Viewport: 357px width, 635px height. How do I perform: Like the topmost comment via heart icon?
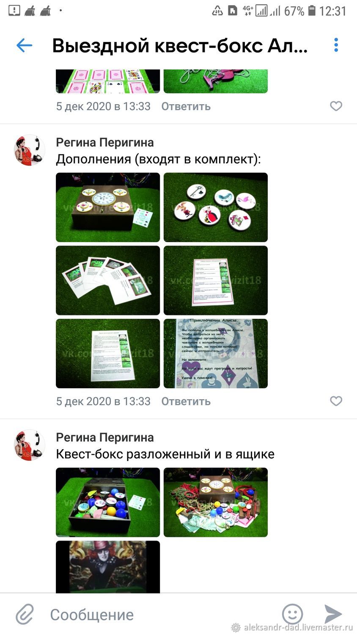pyautogui.click(x=336, y=106)
